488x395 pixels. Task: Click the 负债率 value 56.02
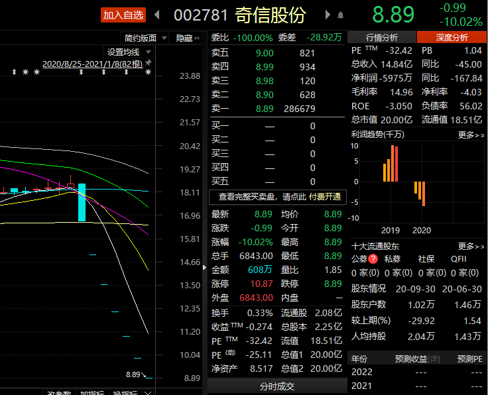point(471,106)
